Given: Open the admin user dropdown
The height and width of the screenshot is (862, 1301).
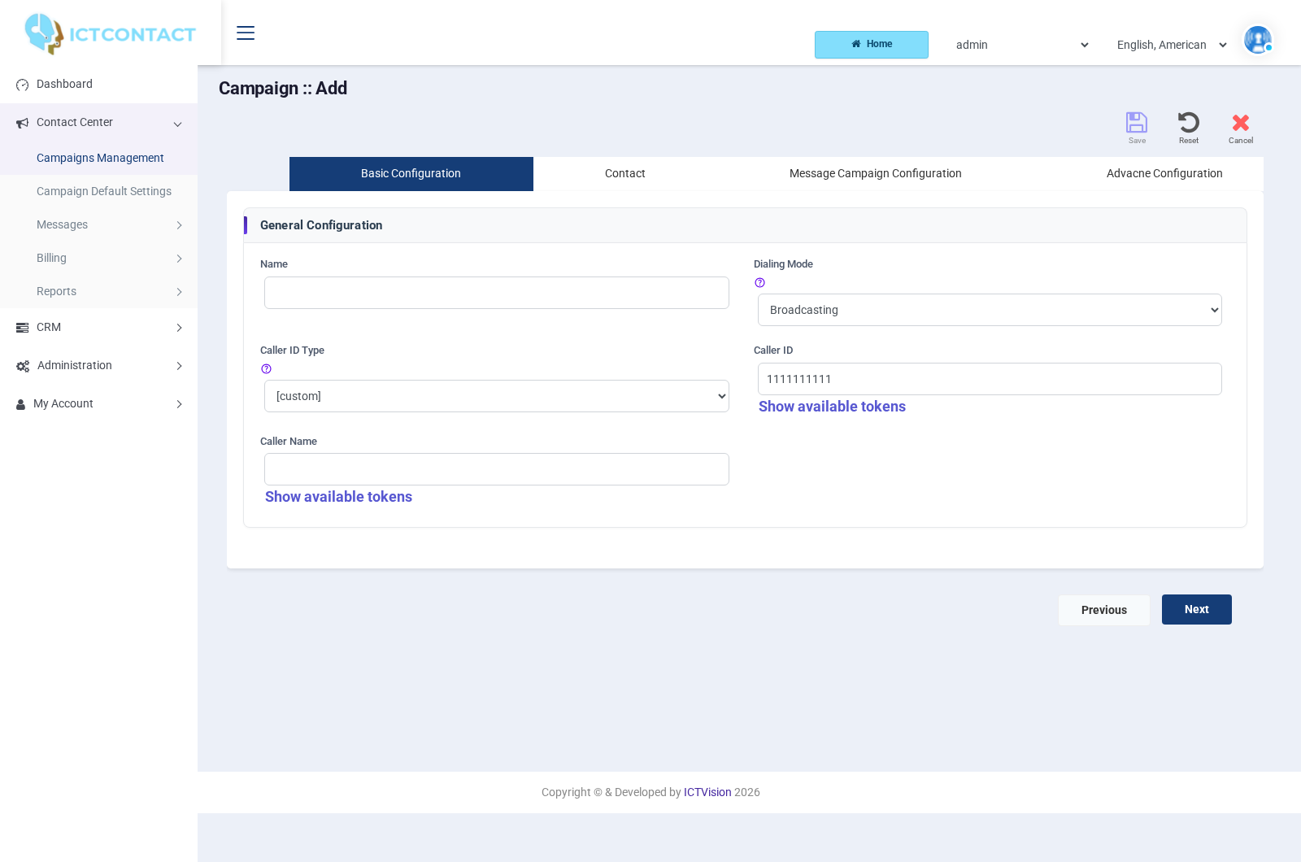Looking at the screenshot, I should tap(1022, 45).
